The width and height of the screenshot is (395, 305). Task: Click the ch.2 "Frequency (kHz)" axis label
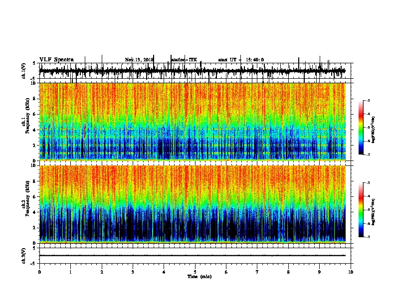27,198
